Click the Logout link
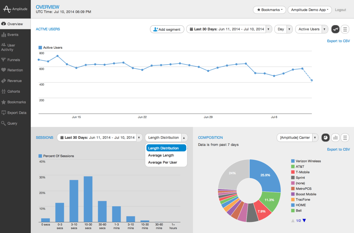The image size is (354, 233). tap(340, 10)
